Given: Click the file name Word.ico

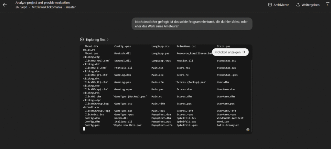Looking at the screenshot, I should coord(223,122).
